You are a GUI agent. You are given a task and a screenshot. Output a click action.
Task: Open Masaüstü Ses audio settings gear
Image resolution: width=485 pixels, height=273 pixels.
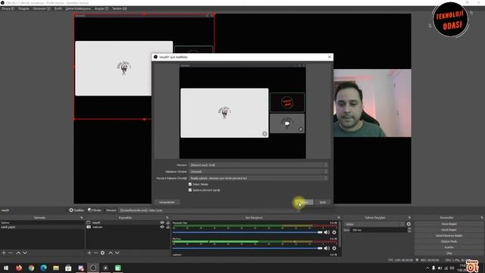[x=334, y=232]
